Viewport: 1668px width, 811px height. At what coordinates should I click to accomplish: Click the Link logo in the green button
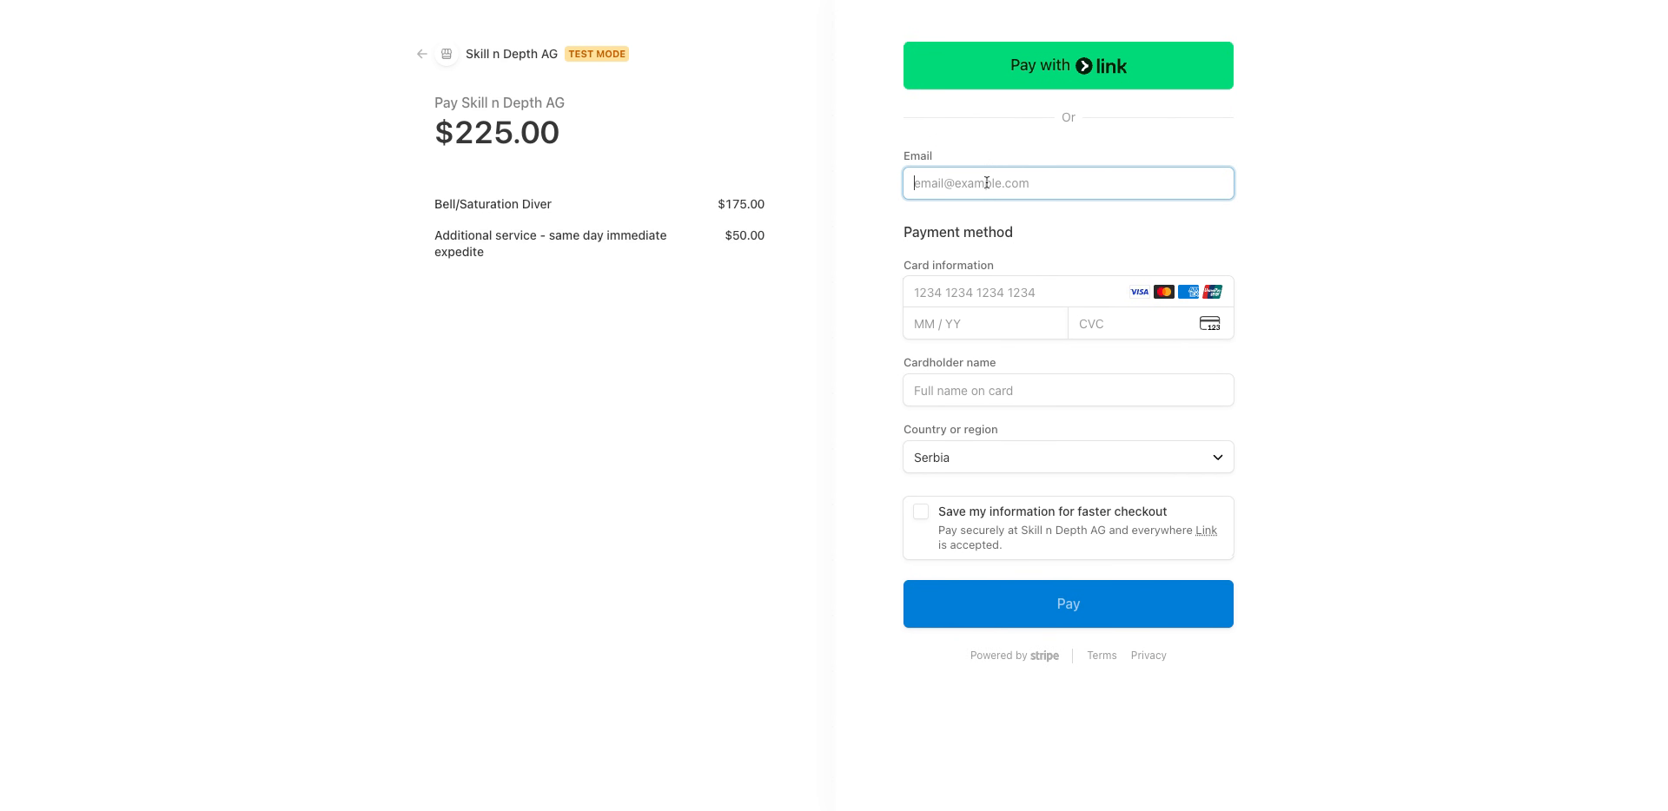(x=1103, y=65)
